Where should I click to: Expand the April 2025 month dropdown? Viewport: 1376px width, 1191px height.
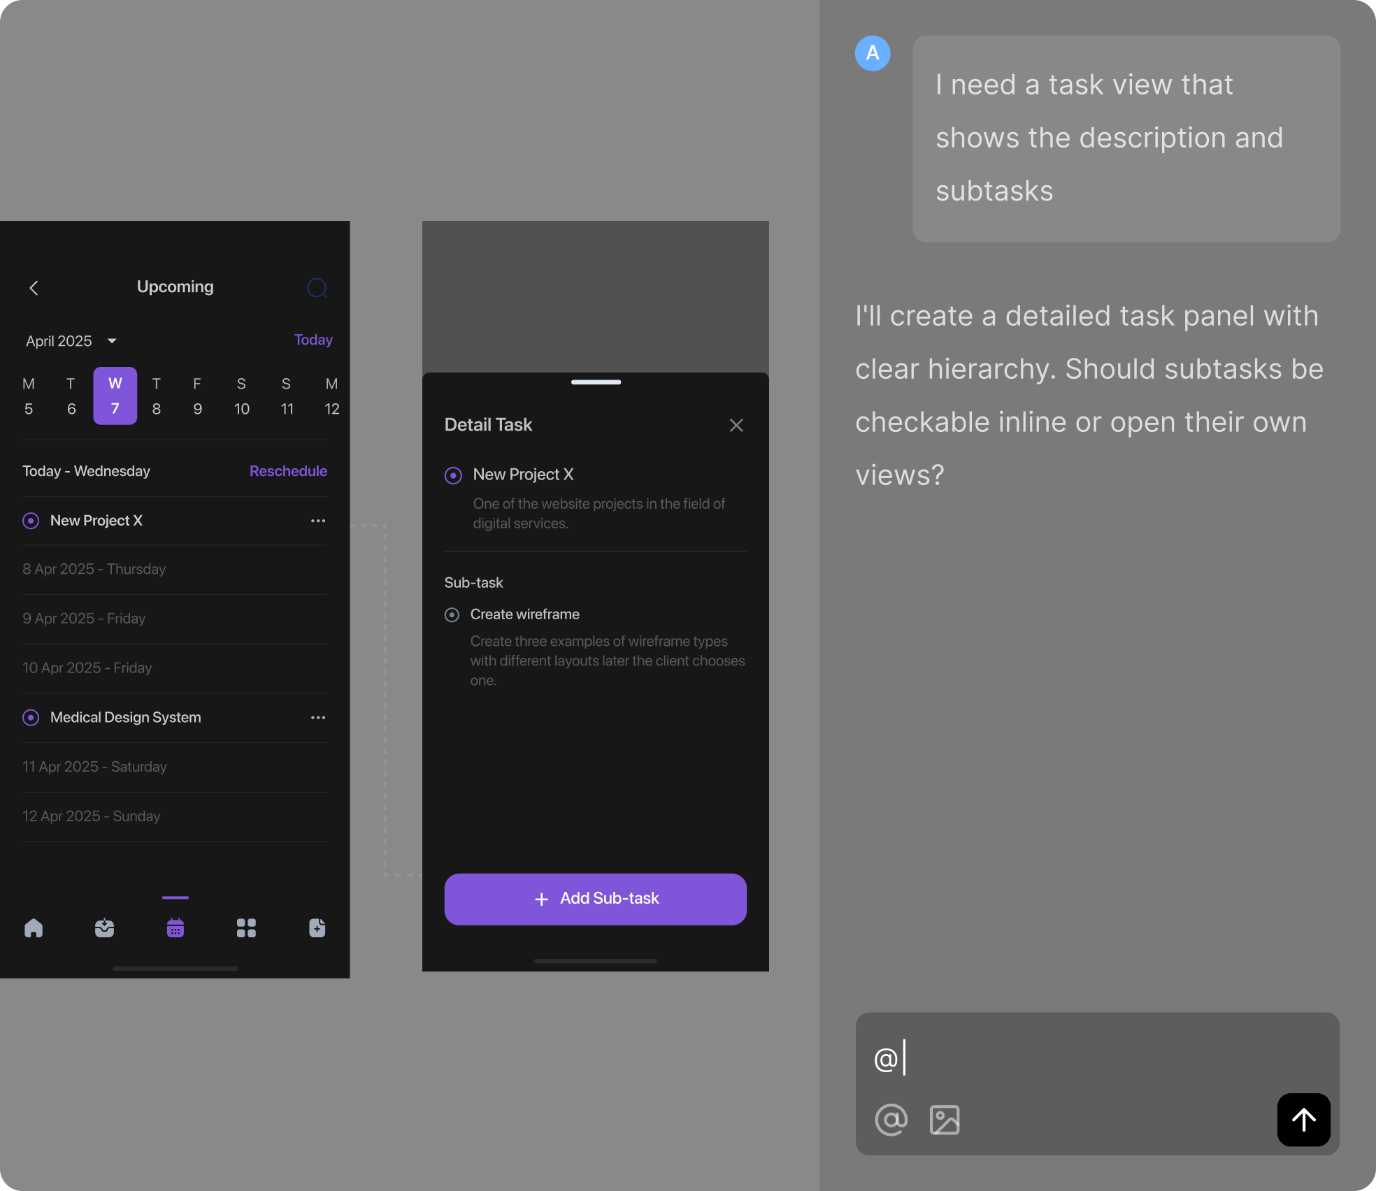pyautogui.click(x=112, y=341)
